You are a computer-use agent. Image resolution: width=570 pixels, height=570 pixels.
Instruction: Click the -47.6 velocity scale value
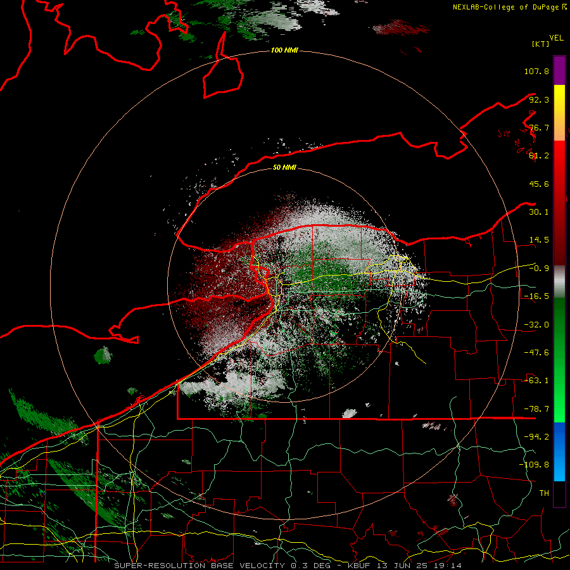pos(536,353)
